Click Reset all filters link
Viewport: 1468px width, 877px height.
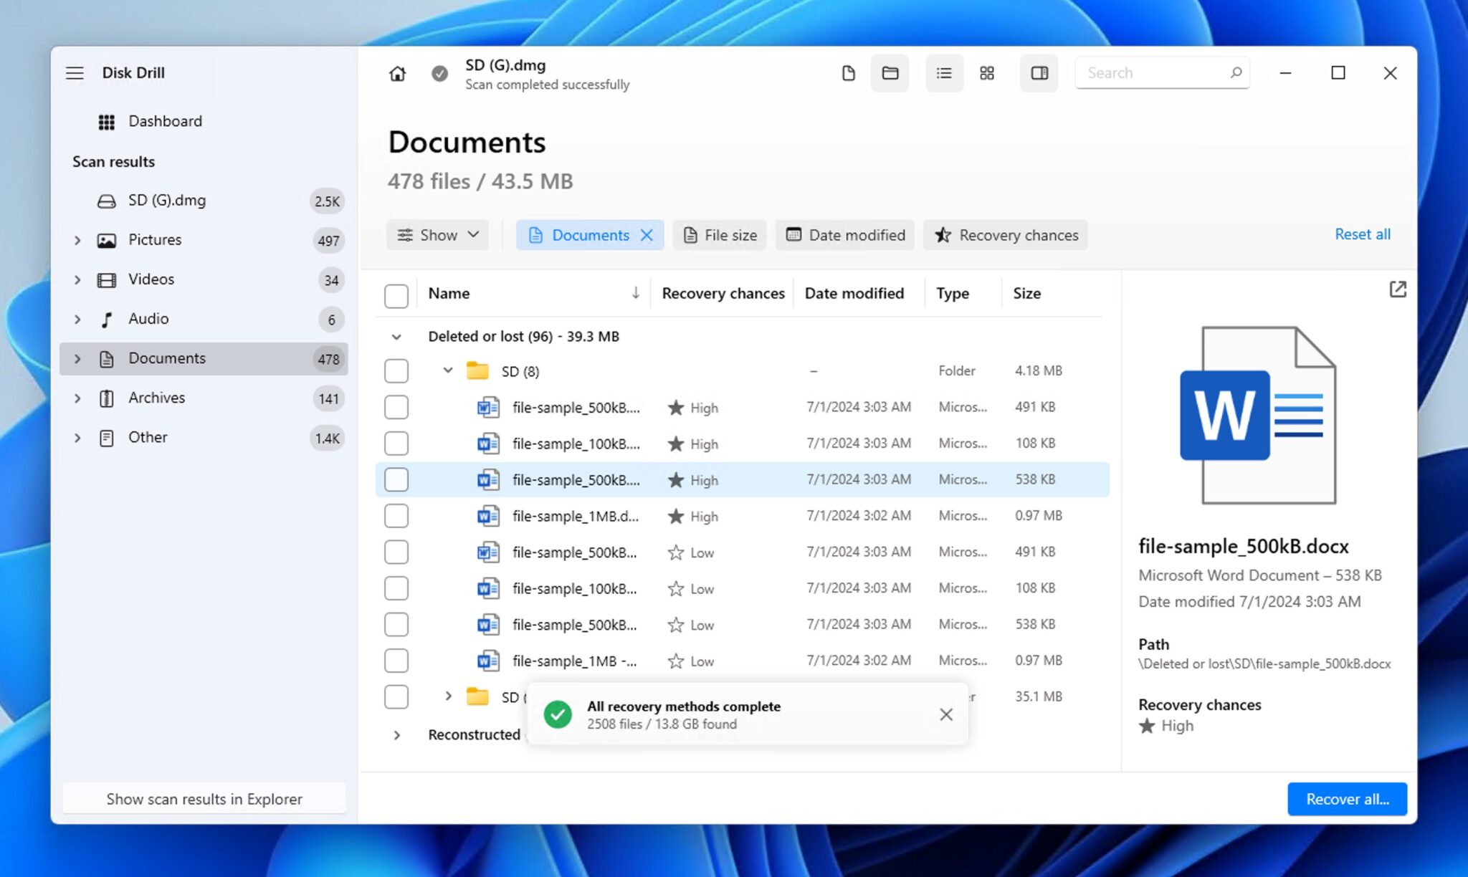click(x=1362, y=234)
